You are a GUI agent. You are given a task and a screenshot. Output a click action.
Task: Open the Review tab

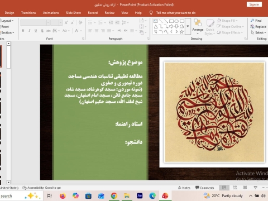tap(109, 13)
